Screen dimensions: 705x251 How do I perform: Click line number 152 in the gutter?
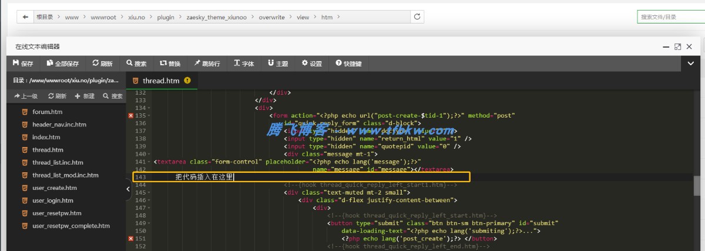coord(140,246)
